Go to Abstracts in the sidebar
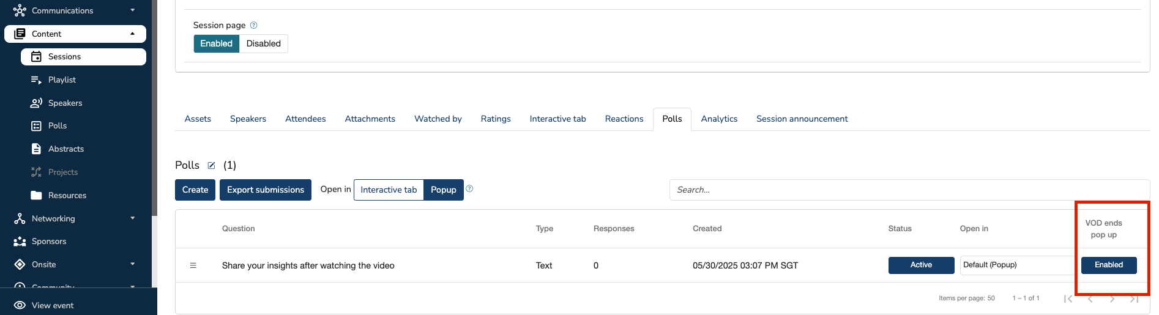 click(65, 149)
